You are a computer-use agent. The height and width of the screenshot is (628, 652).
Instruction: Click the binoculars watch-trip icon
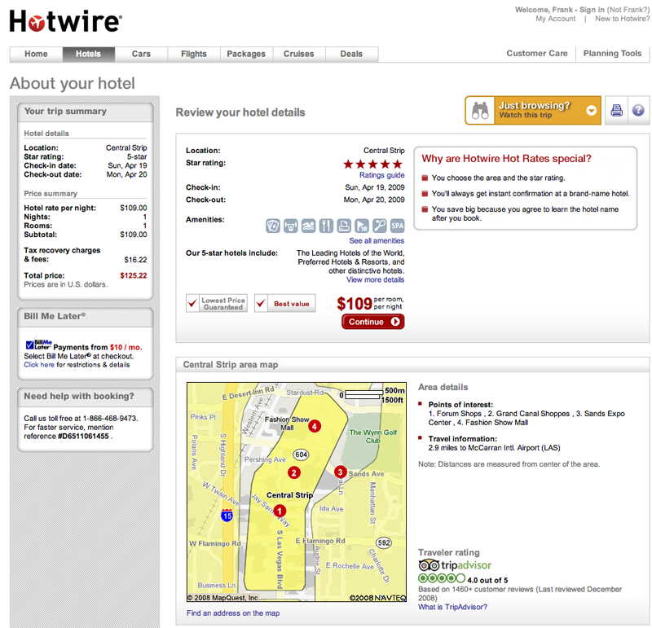click(480, 111)
